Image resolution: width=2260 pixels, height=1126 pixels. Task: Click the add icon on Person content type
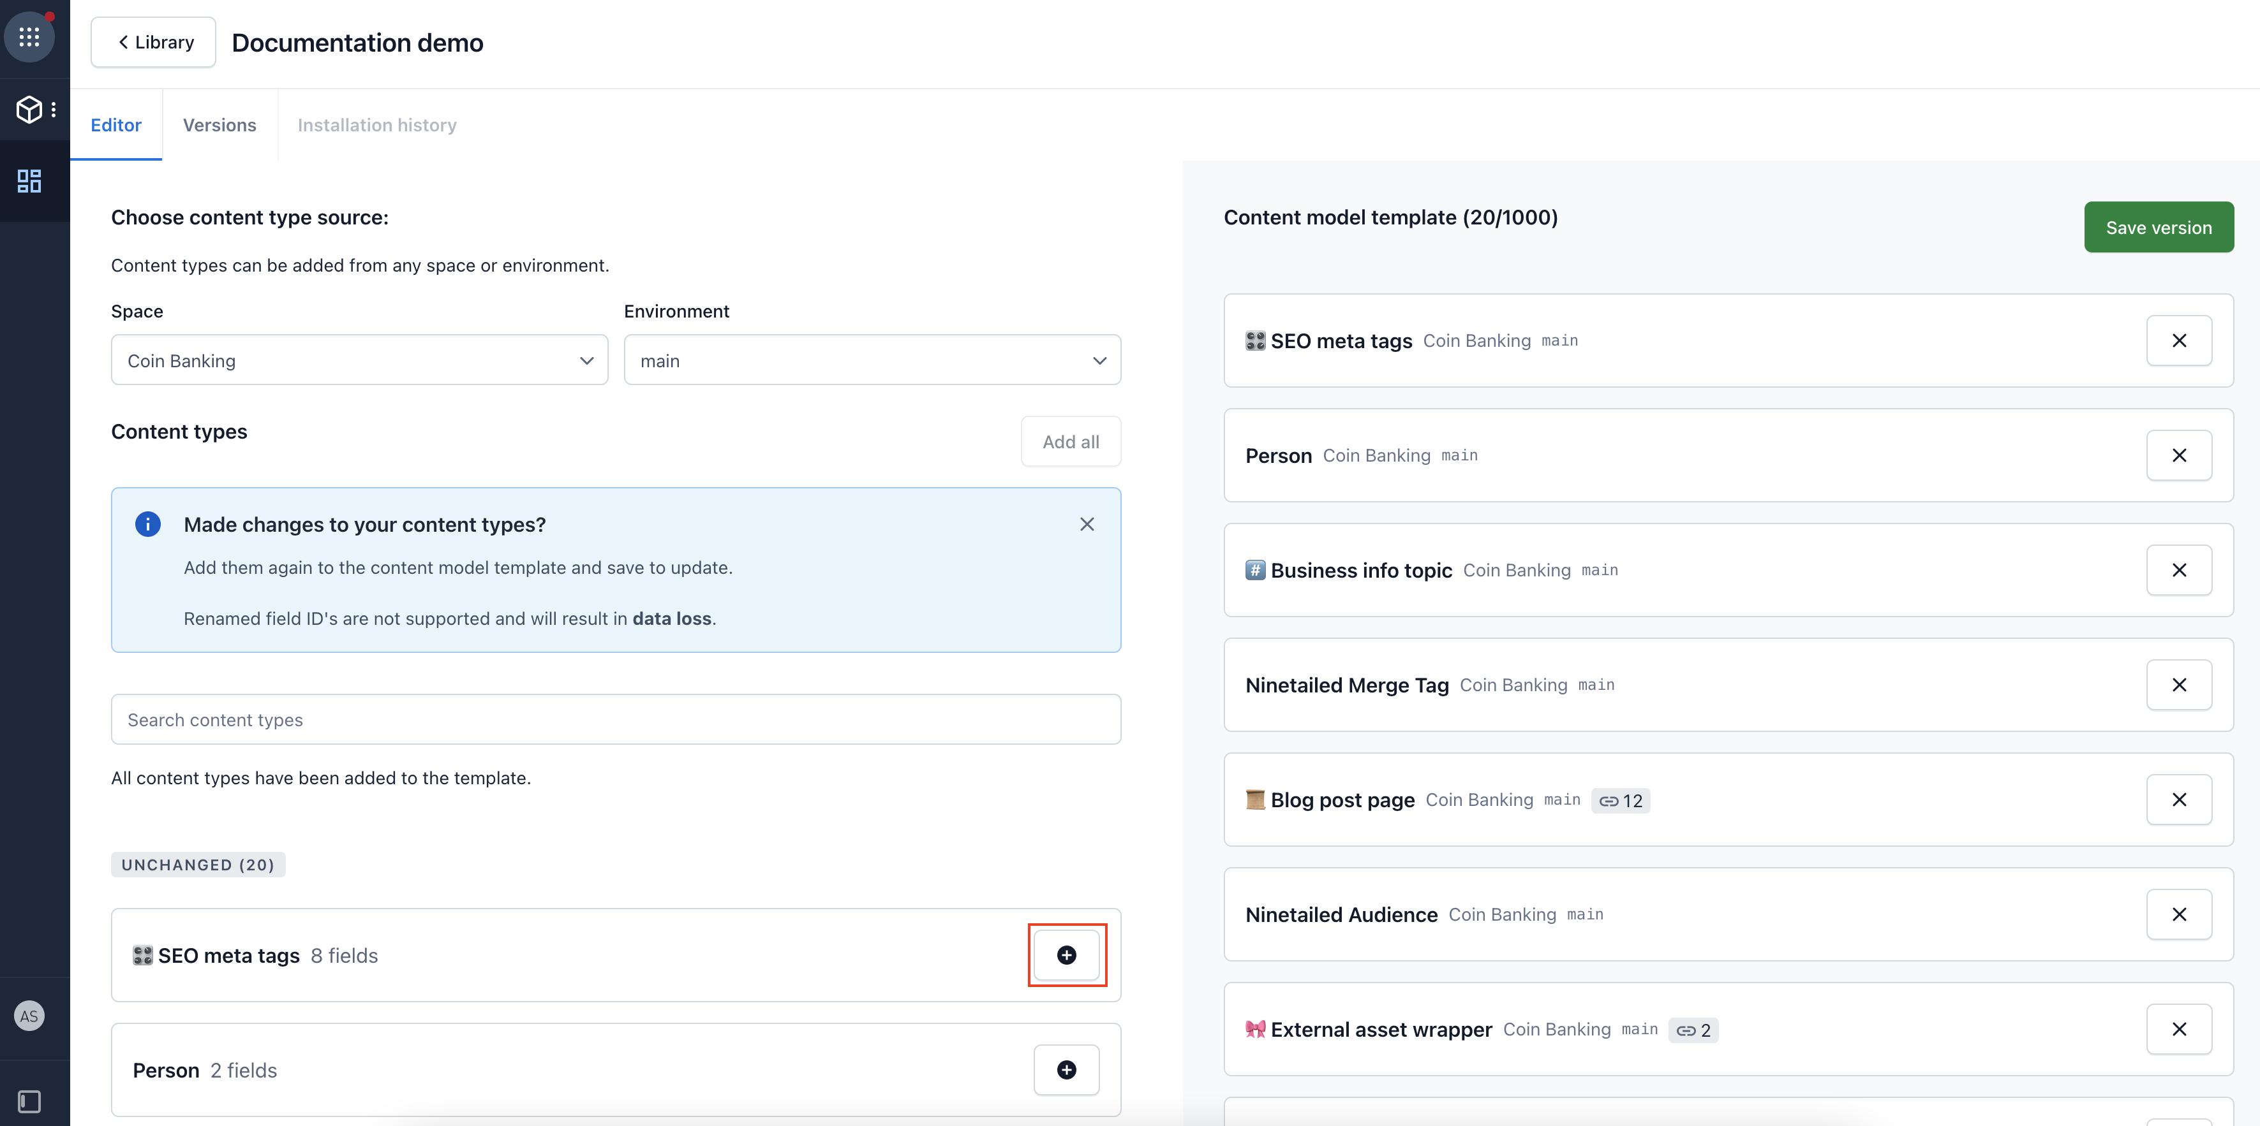(1067, 1070)
